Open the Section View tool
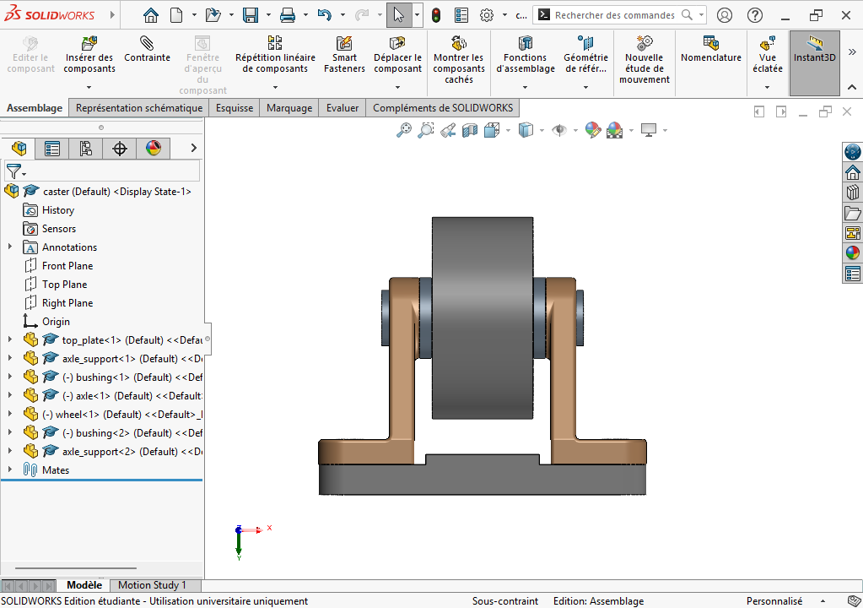 tap(470, 131)
